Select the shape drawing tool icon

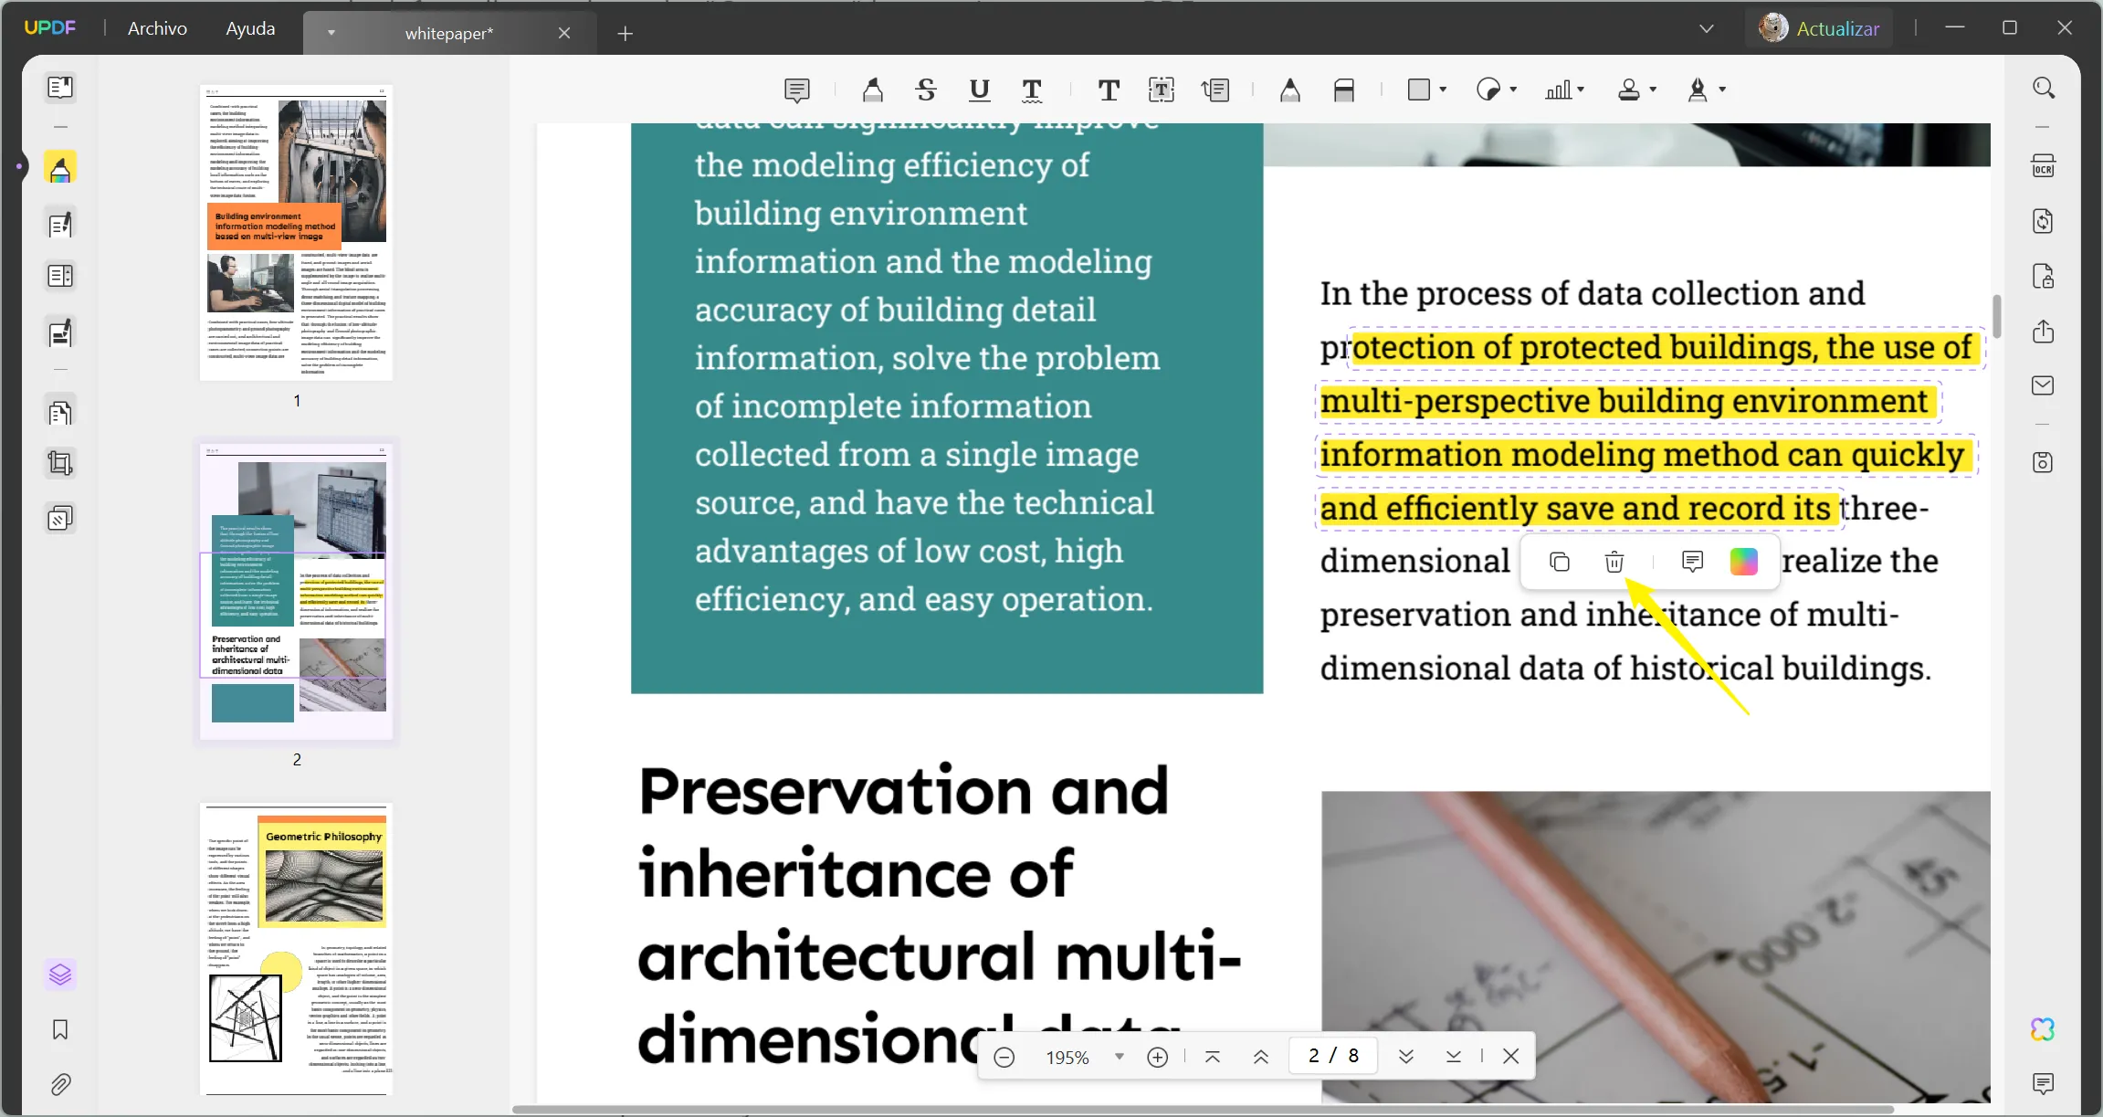coord(1425,88)
